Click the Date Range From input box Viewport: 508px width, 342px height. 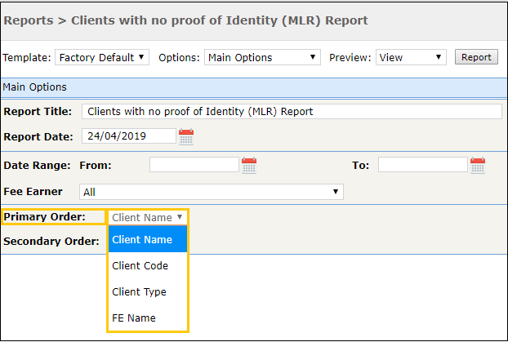click(x=194, y=165)
